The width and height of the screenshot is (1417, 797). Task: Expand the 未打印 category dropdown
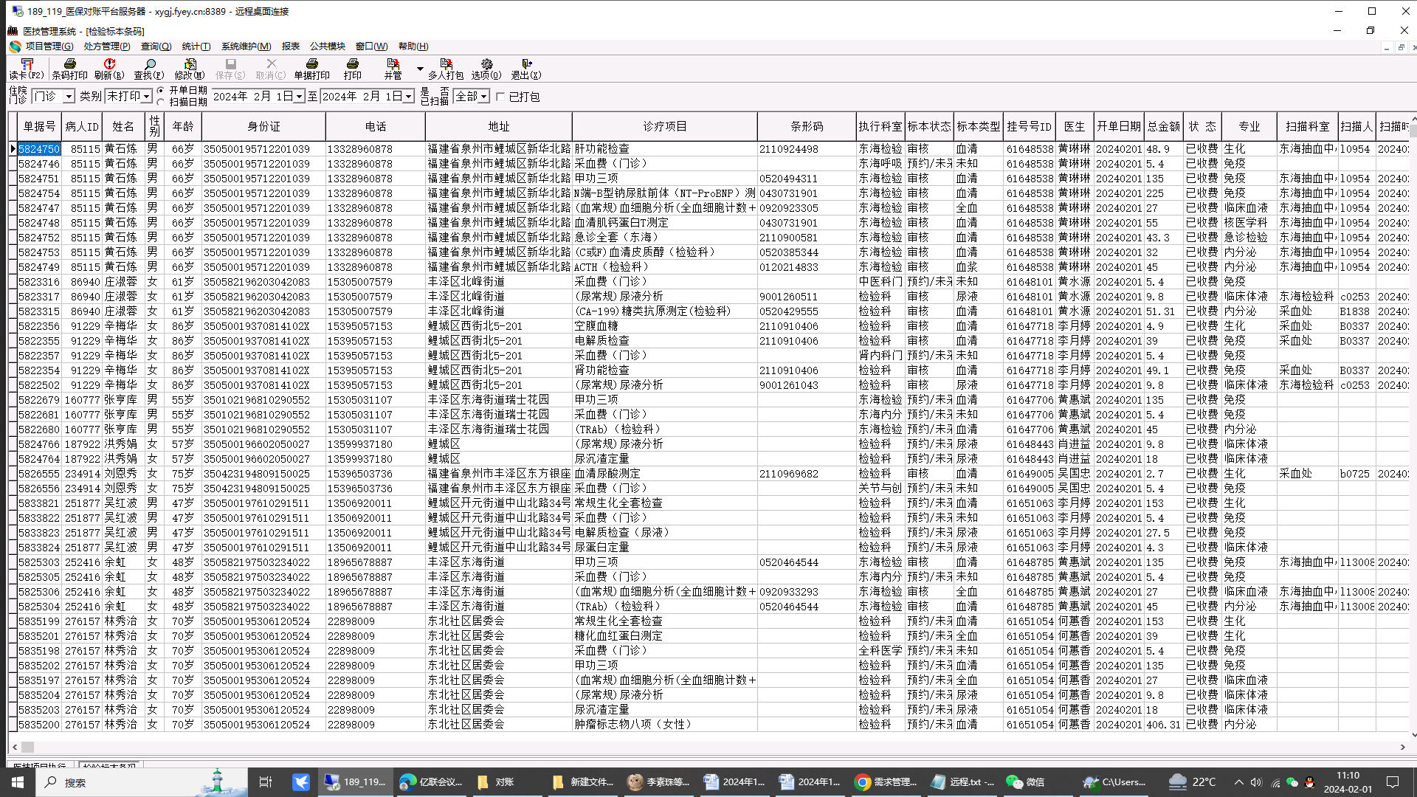(146, 97)
